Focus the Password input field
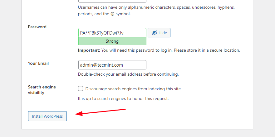 point(112,33)
